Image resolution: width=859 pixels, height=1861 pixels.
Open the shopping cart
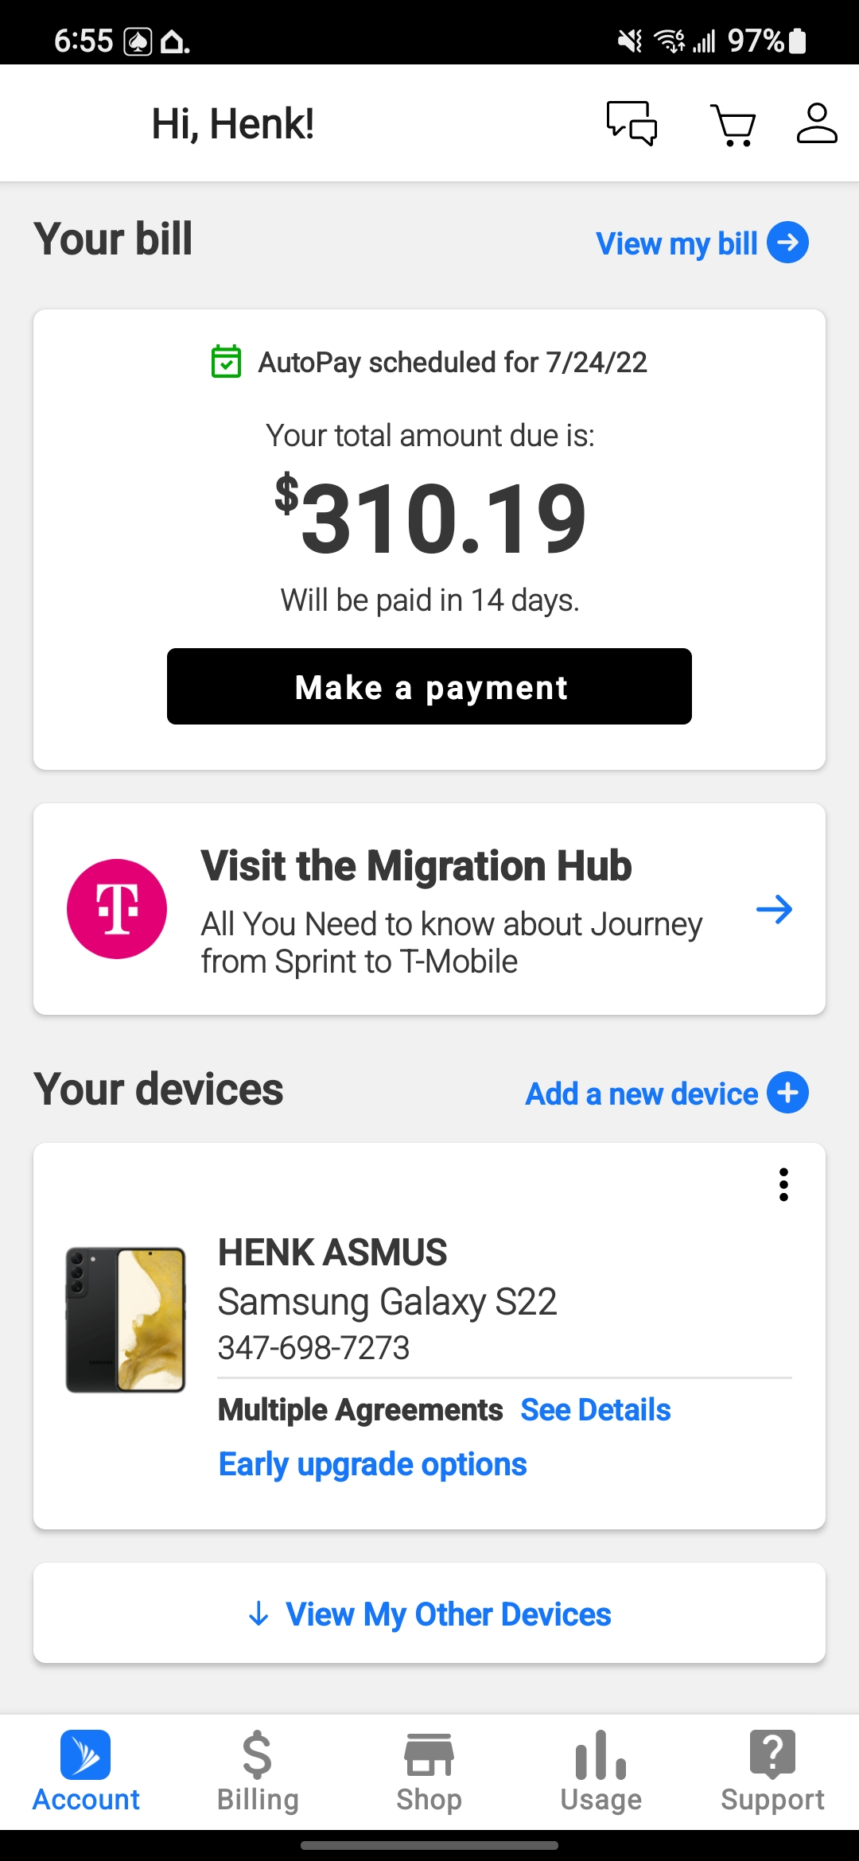(733, 125)
